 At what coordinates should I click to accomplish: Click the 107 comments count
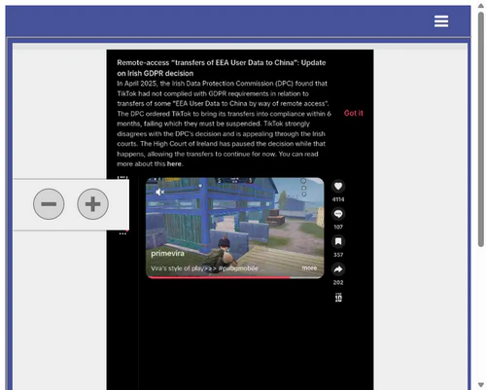click(x=338, y=227)
